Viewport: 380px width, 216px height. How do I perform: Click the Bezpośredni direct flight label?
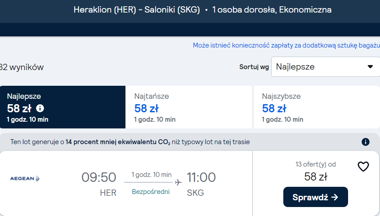[x=151, y=192]
